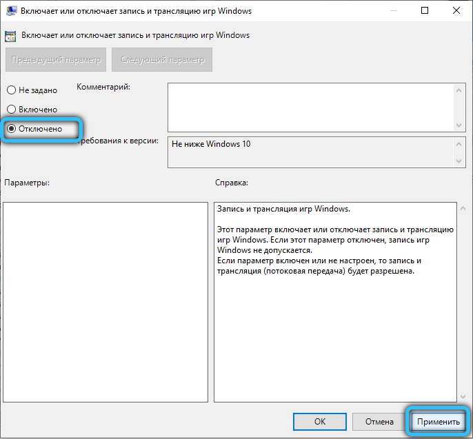Viewport: 473px width, 439px height.
Task: Click the 'Параметры:' label
Action: (27, 183)
